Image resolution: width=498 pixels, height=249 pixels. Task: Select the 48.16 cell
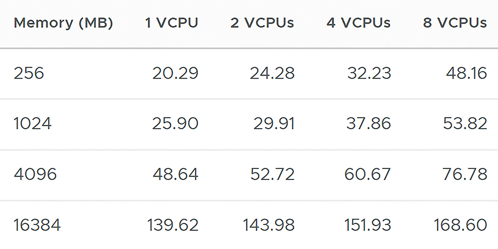466,73
